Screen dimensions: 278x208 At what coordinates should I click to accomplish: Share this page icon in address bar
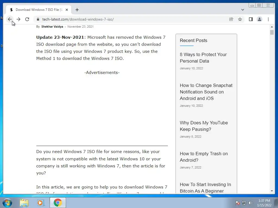pos(231,19)
